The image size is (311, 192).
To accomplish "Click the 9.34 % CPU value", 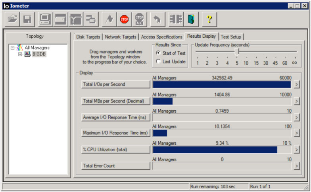I will tap(222, 143).
